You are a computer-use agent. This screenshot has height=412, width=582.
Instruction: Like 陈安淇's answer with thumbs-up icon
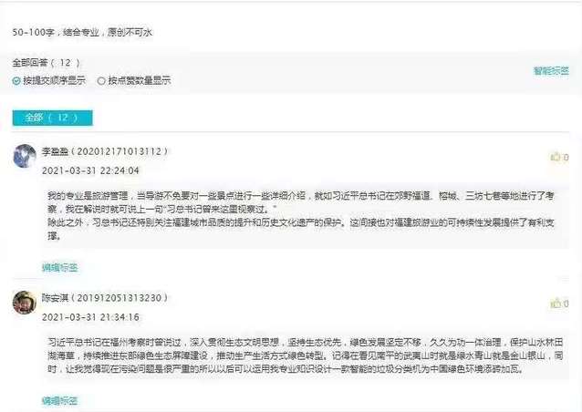click(556, 304)
